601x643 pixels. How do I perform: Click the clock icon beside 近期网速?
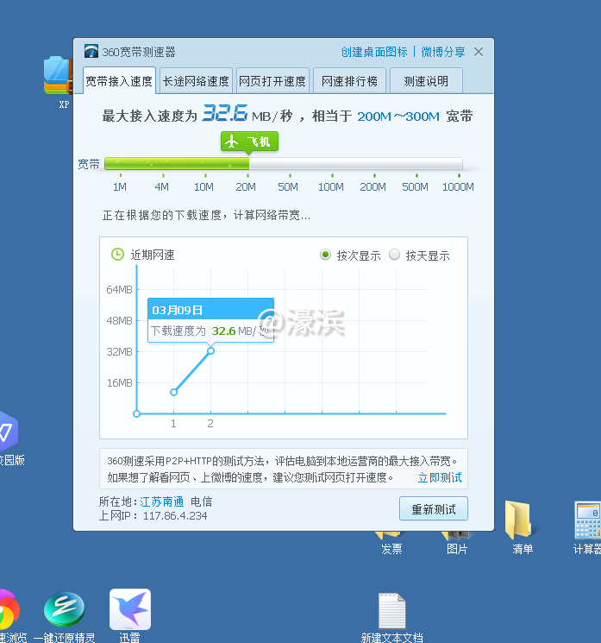click(x=117, y=255)
